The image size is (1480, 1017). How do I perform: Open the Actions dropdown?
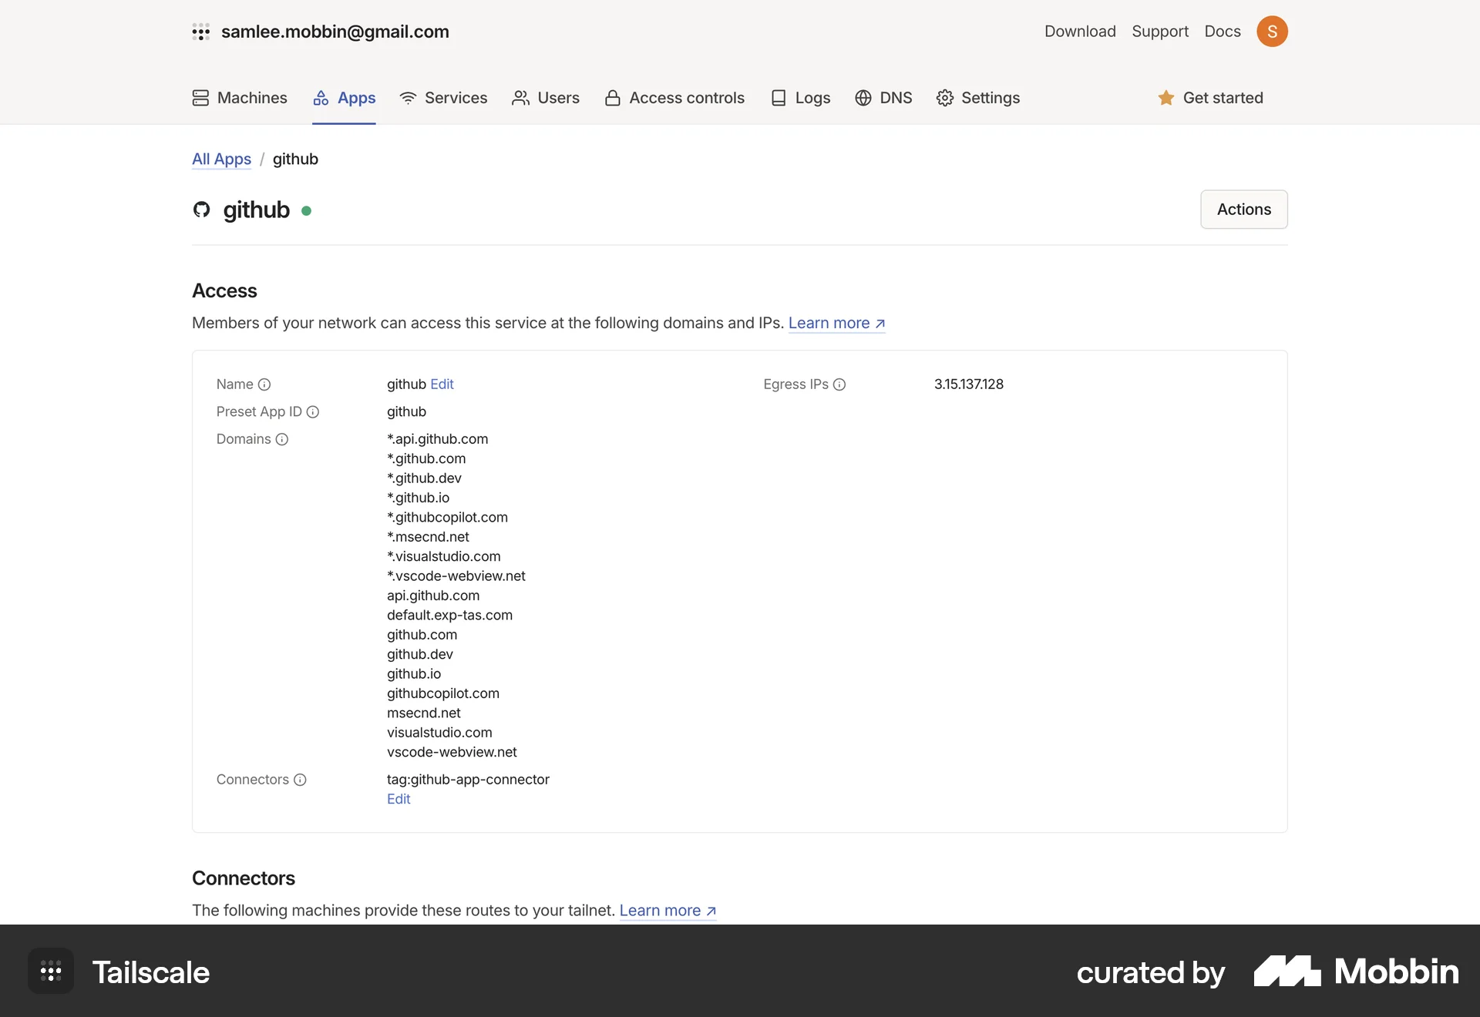[1244, 209]
